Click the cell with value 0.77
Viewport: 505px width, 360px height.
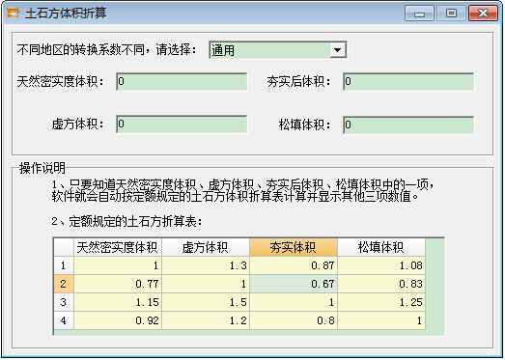[x=118, y=284]
